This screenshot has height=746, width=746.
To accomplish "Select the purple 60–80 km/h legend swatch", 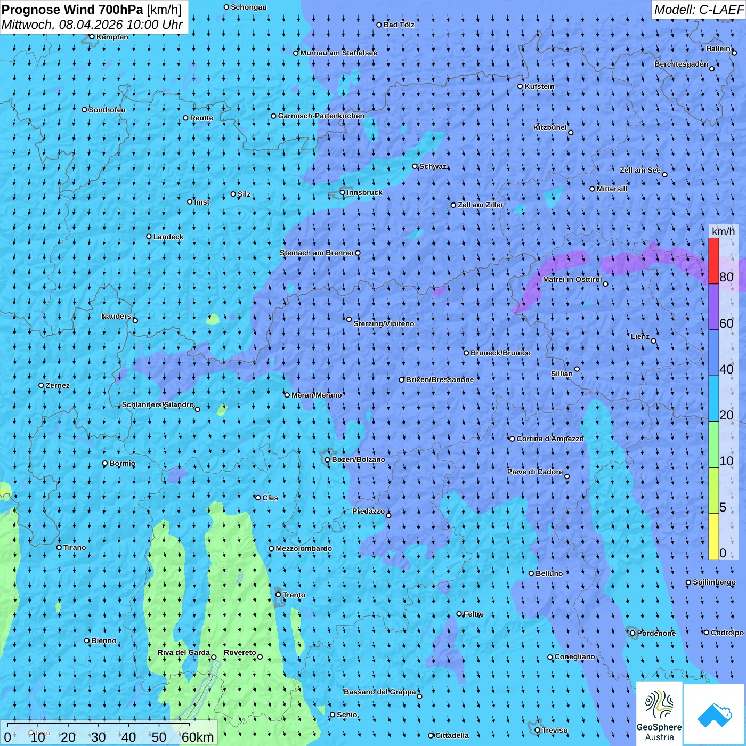I will click(x=713, y=307).
